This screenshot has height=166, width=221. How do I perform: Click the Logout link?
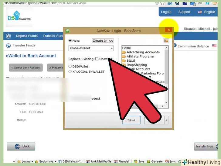coord(166,12)
